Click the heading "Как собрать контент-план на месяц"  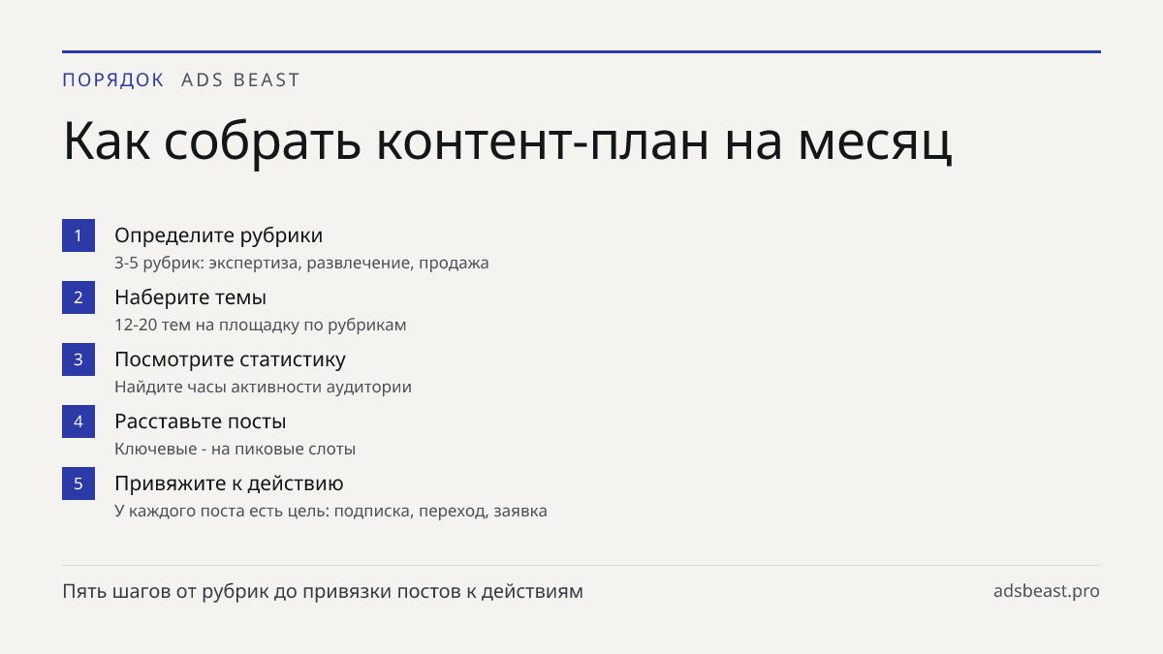coord(508,142)
